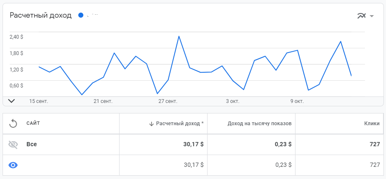Open the chart type dropdown arrow

point(372,16)
